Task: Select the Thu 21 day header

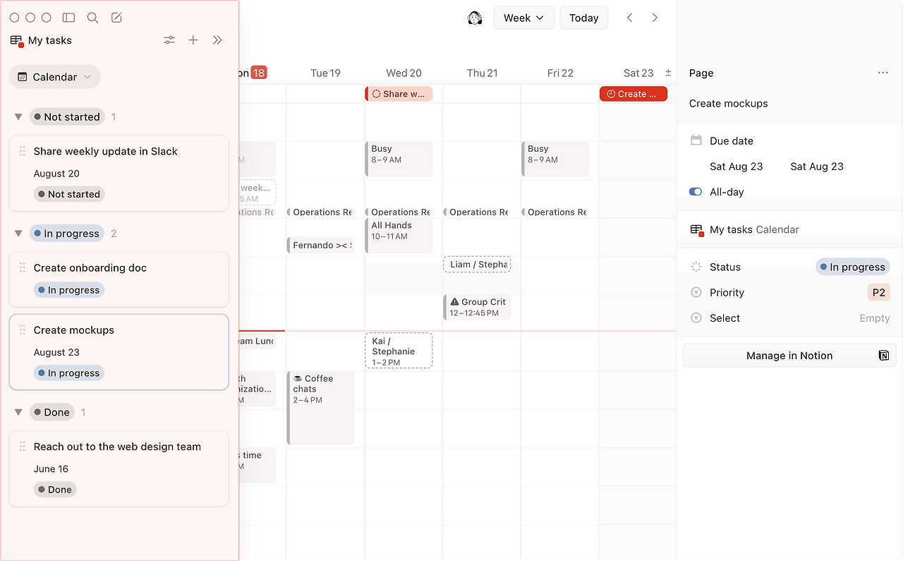Action: coord(482,73)
